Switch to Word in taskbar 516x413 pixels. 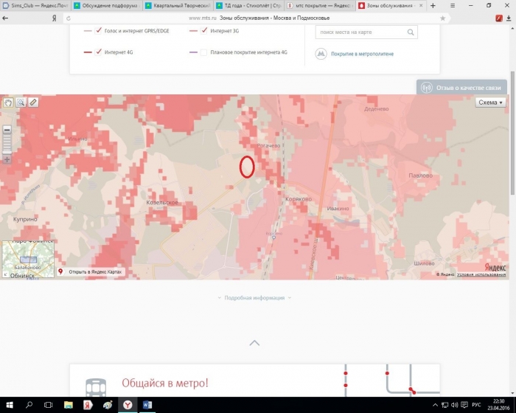tap(147, 405)
